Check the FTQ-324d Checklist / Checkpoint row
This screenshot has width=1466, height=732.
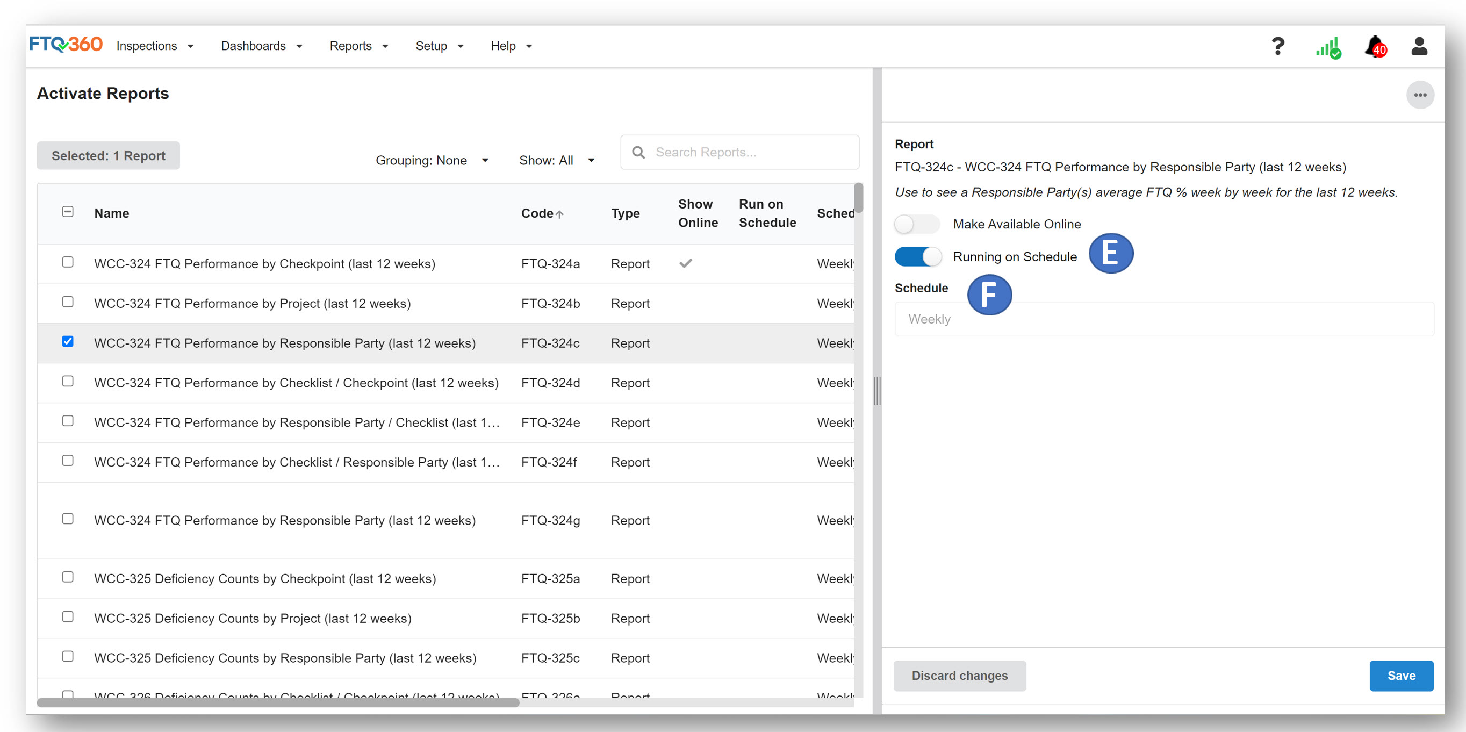tap(68, 382)
